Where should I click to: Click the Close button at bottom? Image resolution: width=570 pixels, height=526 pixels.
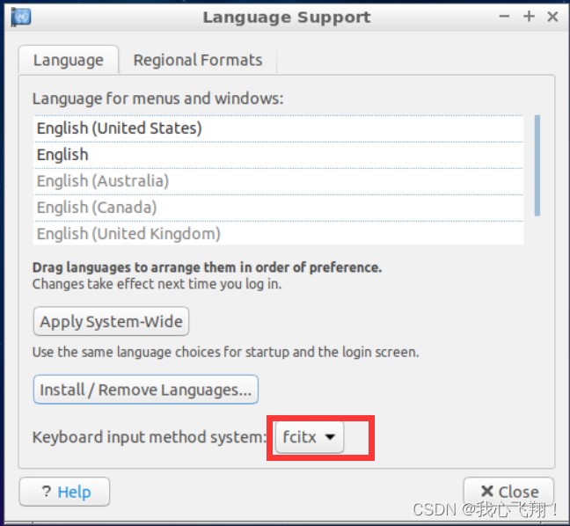(x=509, y=492)
